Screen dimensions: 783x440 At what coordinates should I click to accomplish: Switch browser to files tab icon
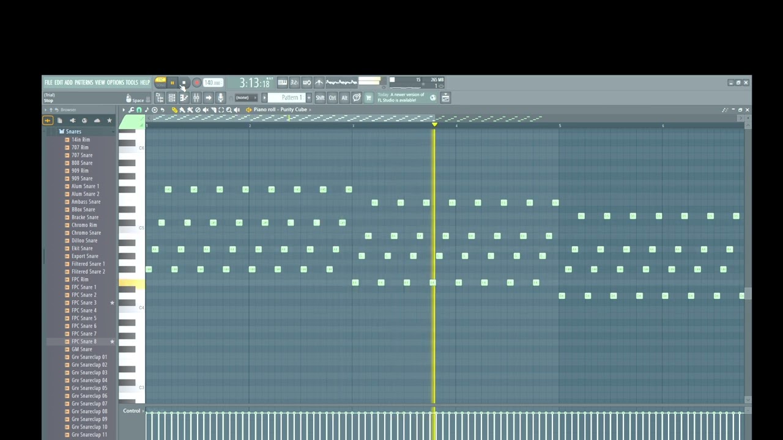click(59, 120)
